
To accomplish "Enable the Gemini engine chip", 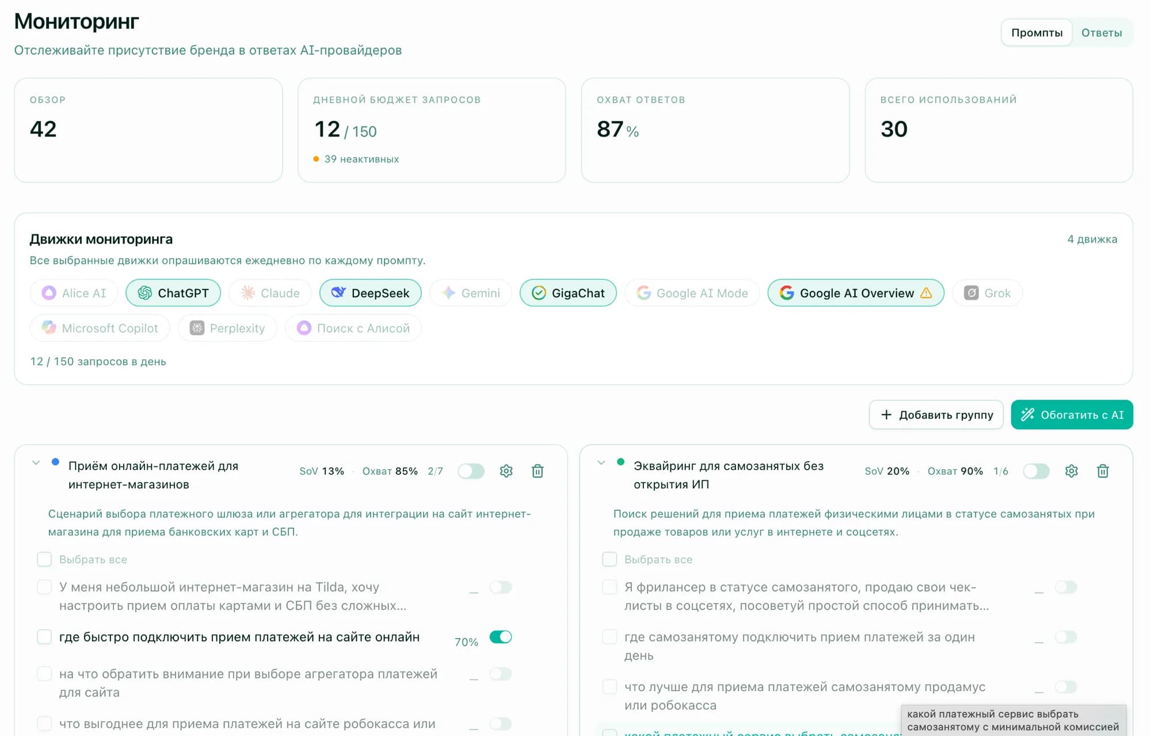I will point(471,293).
